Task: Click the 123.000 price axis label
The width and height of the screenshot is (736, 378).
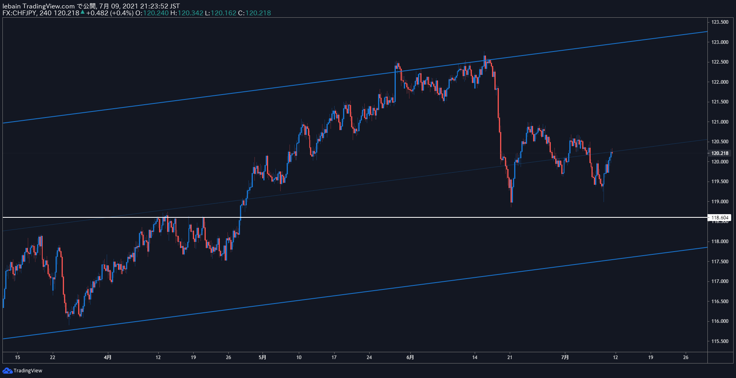Action: point(720,42)
